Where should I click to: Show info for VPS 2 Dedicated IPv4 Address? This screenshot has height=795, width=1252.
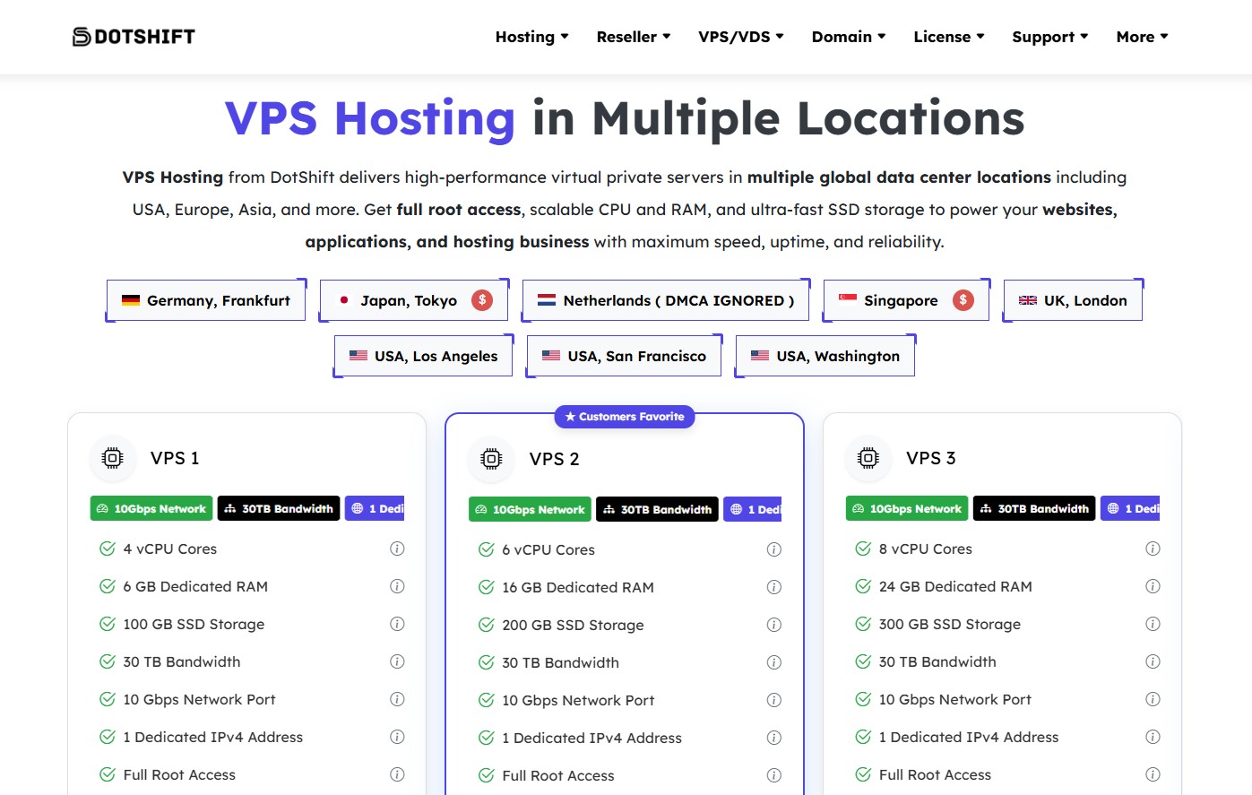pos(774,738)
